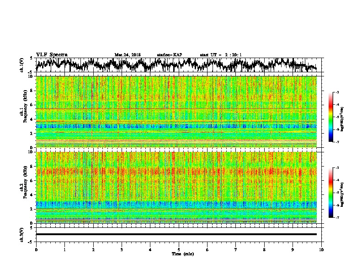This screenshot has height=280, width=362.
Task: Click the ch.1 colorbar log(PSD) unit label
Action: [342, 119]
